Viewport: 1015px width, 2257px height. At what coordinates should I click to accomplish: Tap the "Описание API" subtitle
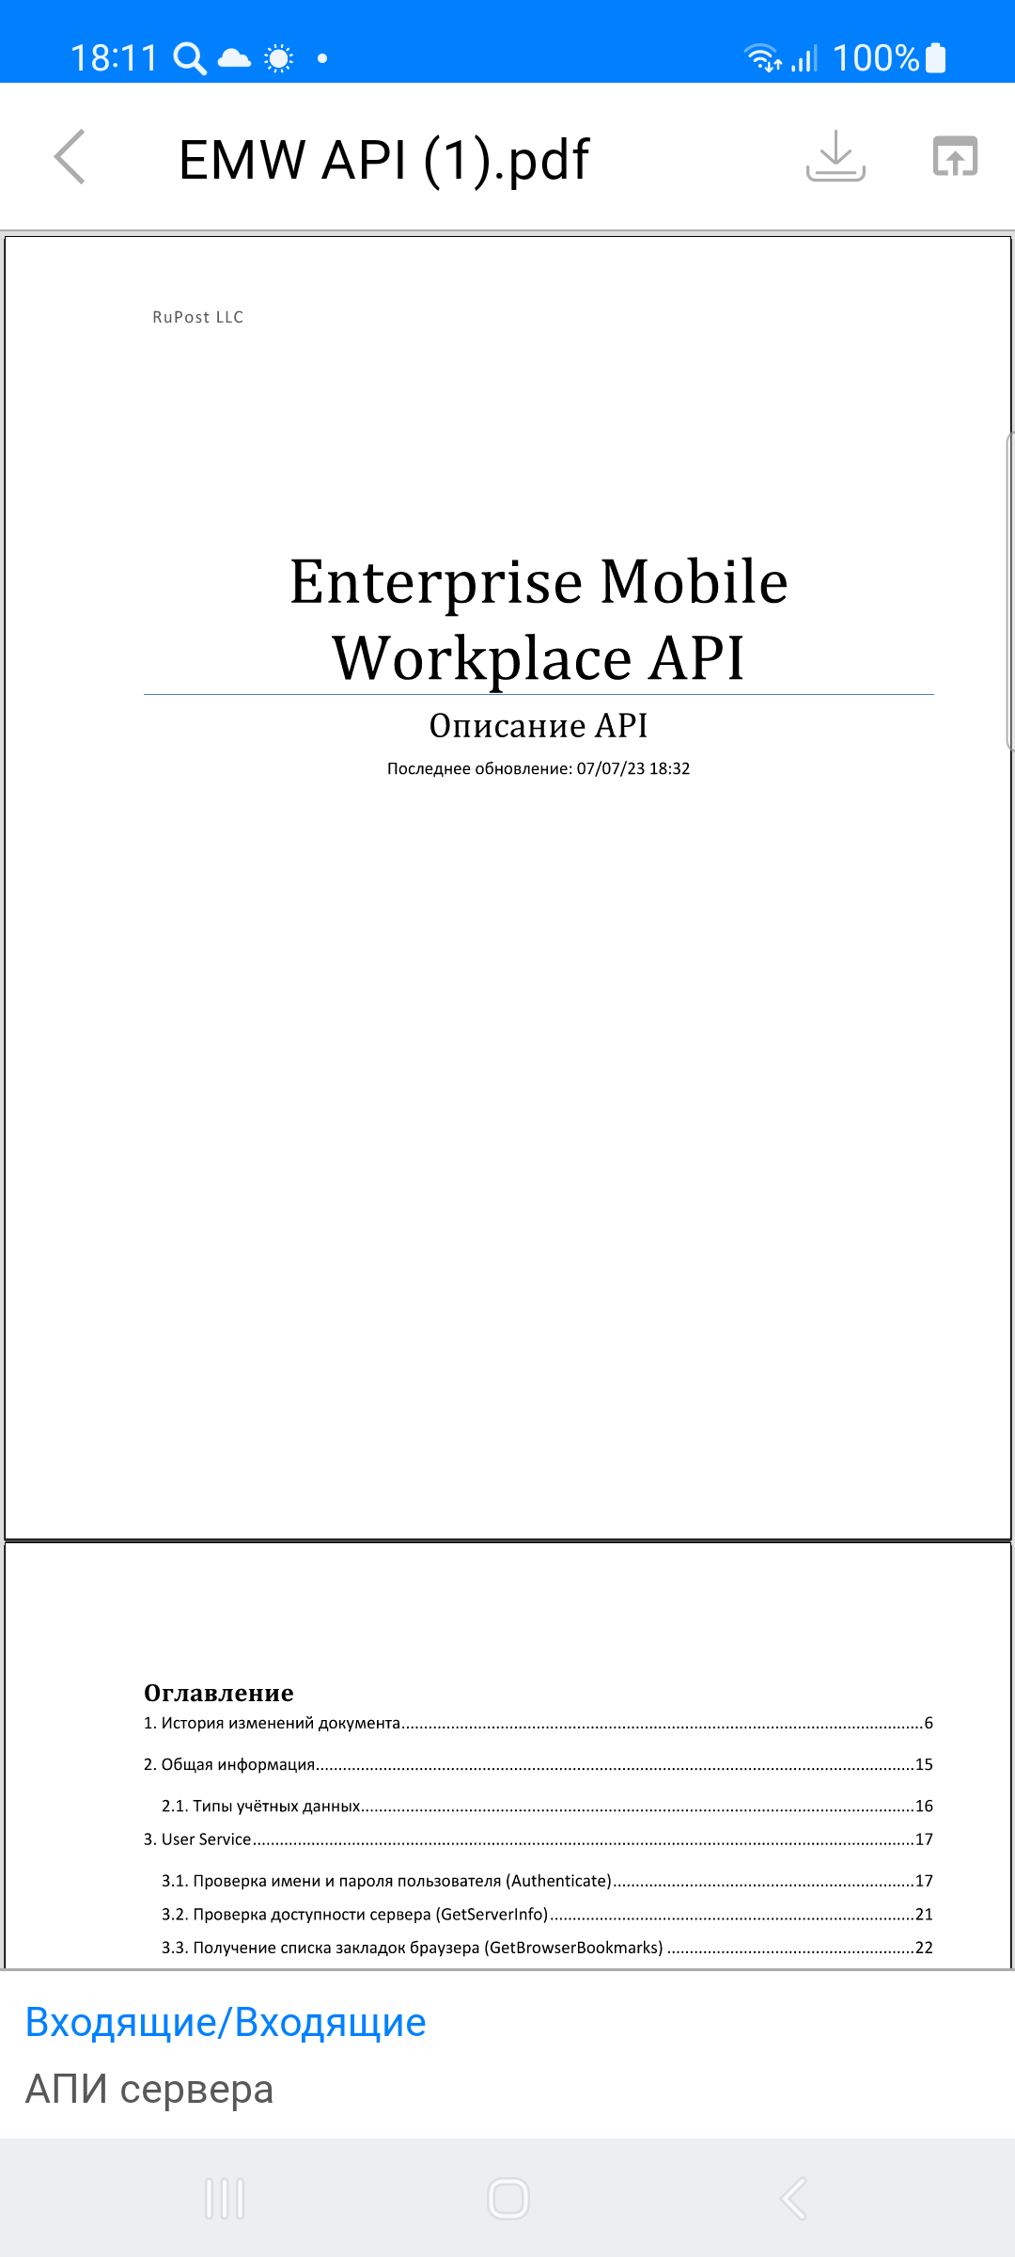pyautogui.click(x=539, y=725)
